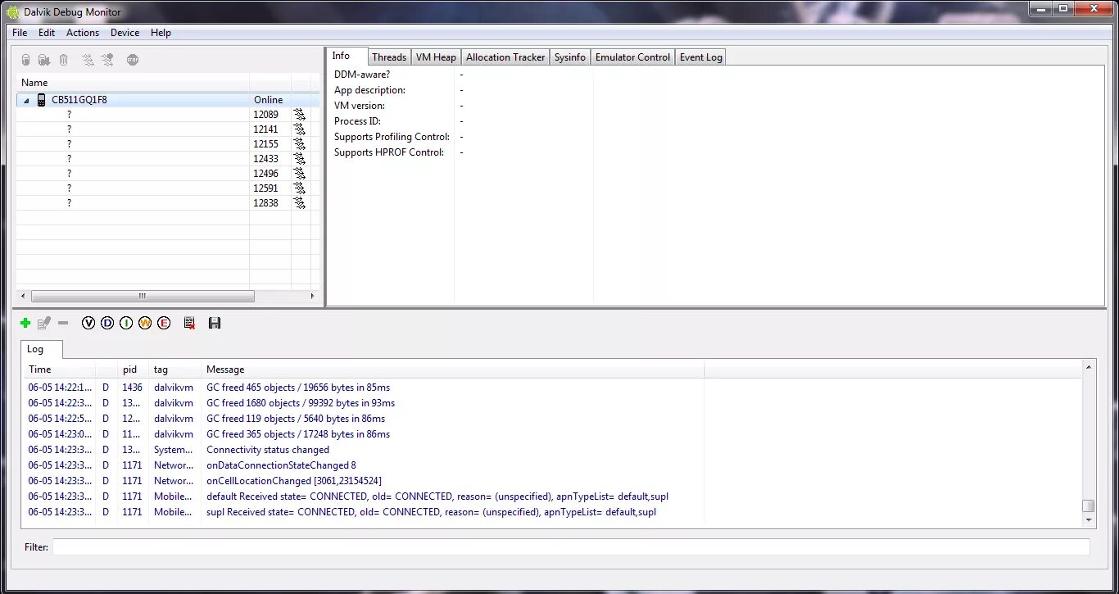The image size is (1119, 594).
Task: Open the Edit menu
Action: [47, 33]
